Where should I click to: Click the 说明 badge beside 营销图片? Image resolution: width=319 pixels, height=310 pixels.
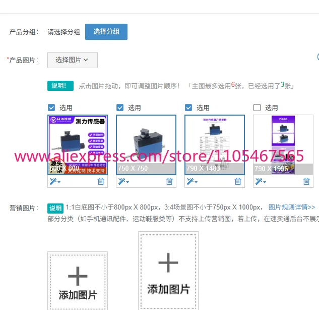tap(55, 209)
